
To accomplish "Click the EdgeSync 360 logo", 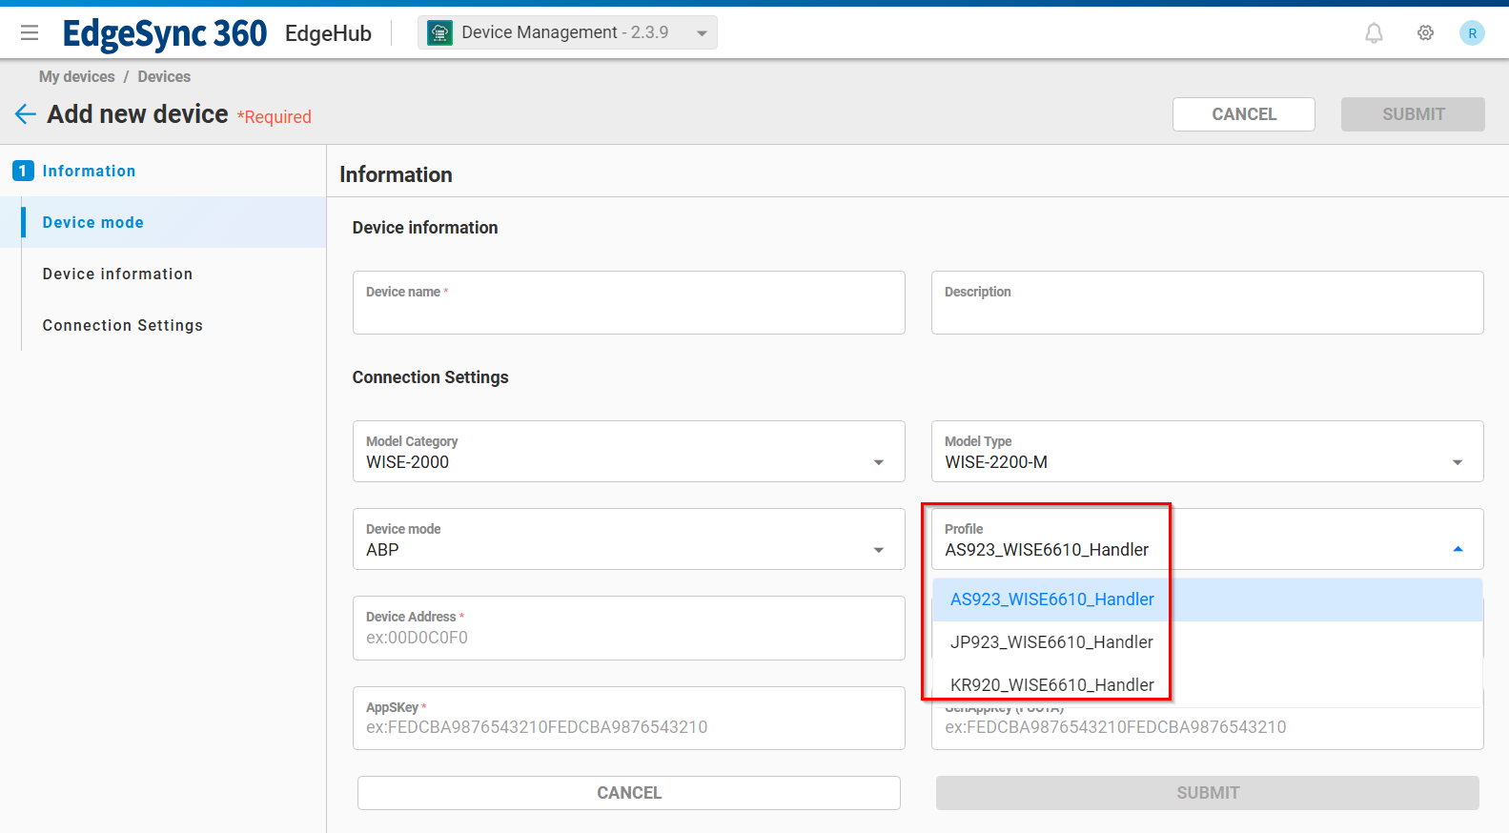I will (x=164, y=33).
